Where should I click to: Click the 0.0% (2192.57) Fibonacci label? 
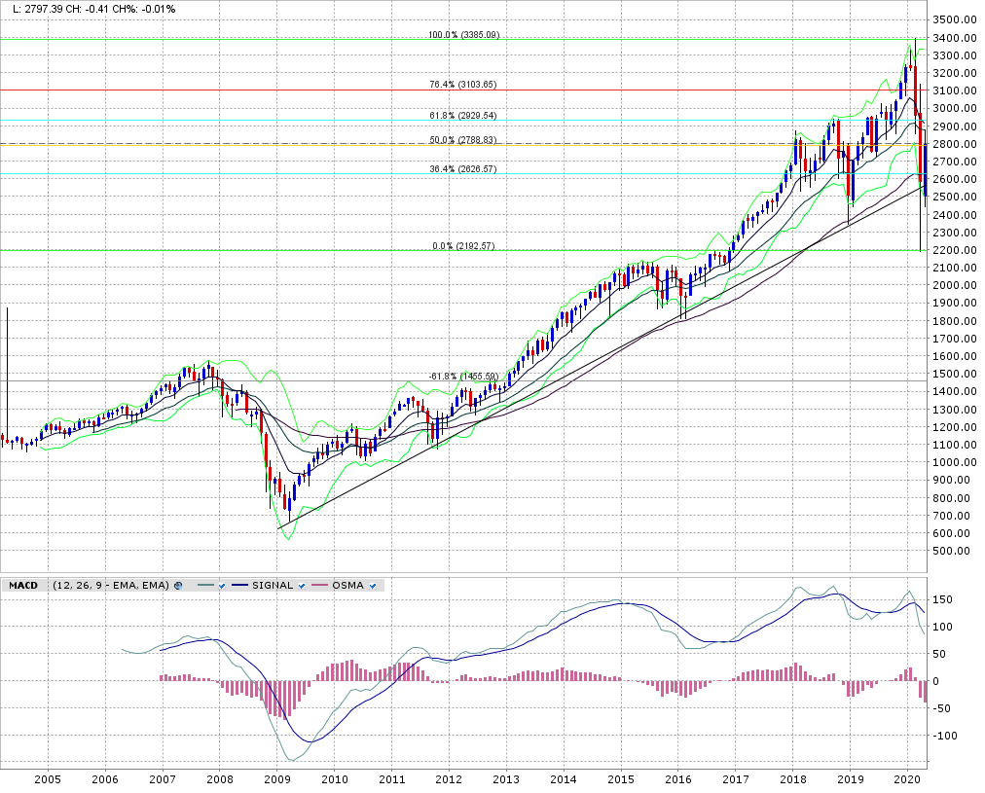(463, 245)
